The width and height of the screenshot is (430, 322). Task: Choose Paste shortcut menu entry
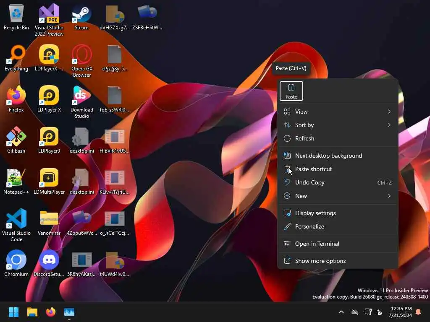pyautogui.click(x=338, y=169)
